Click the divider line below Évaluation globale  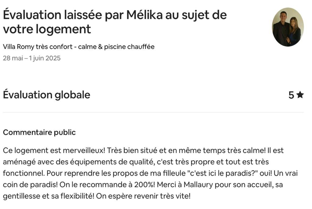point(153,112)
